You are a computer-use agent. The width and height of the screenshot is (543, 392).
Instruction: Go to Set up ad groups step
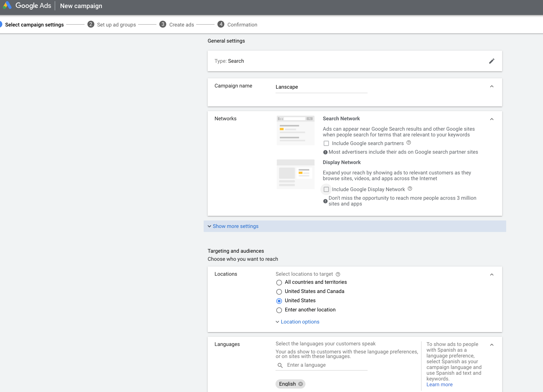click(x=116, y=25)
